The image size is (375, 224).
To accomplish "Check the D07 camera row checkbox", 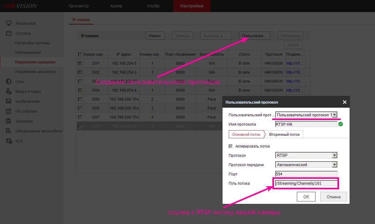I will pyautogui.click(x=80, y=117).
